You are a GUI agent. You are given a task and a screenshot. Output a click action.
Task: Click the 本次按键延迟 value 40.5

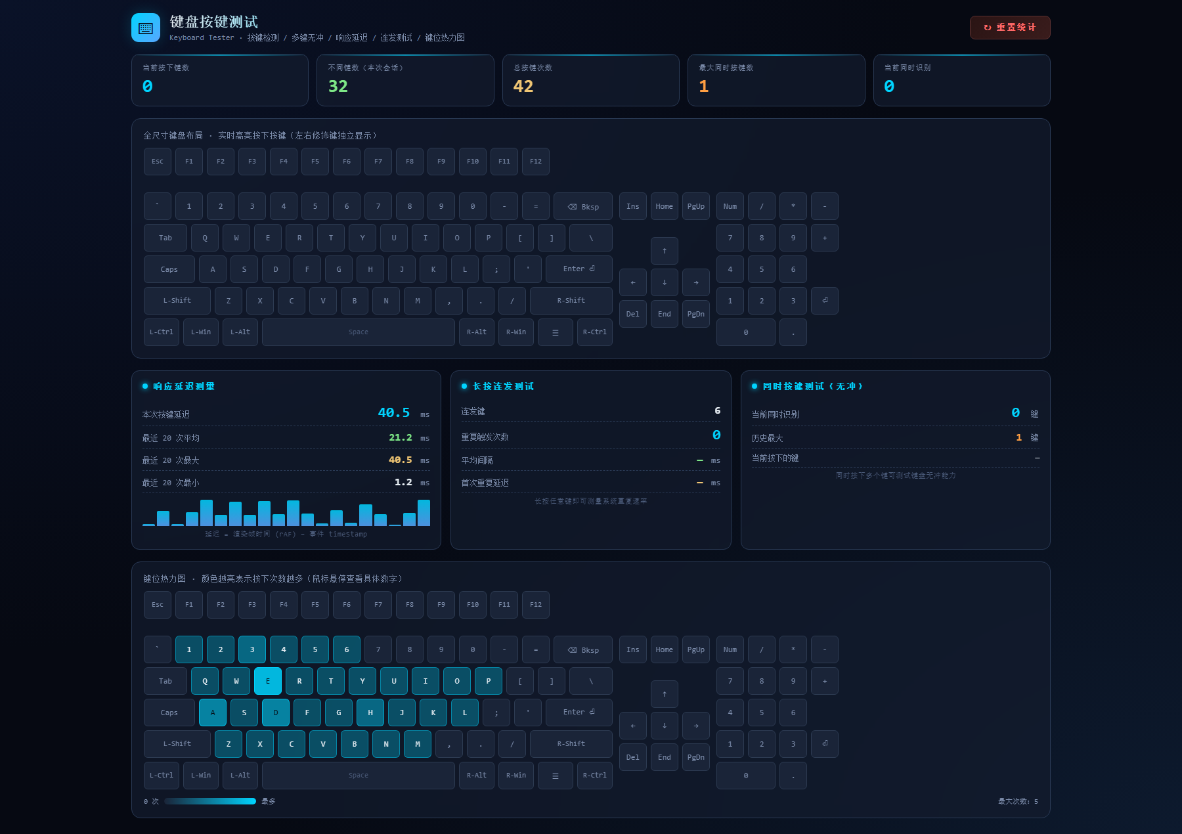(394, 413)
